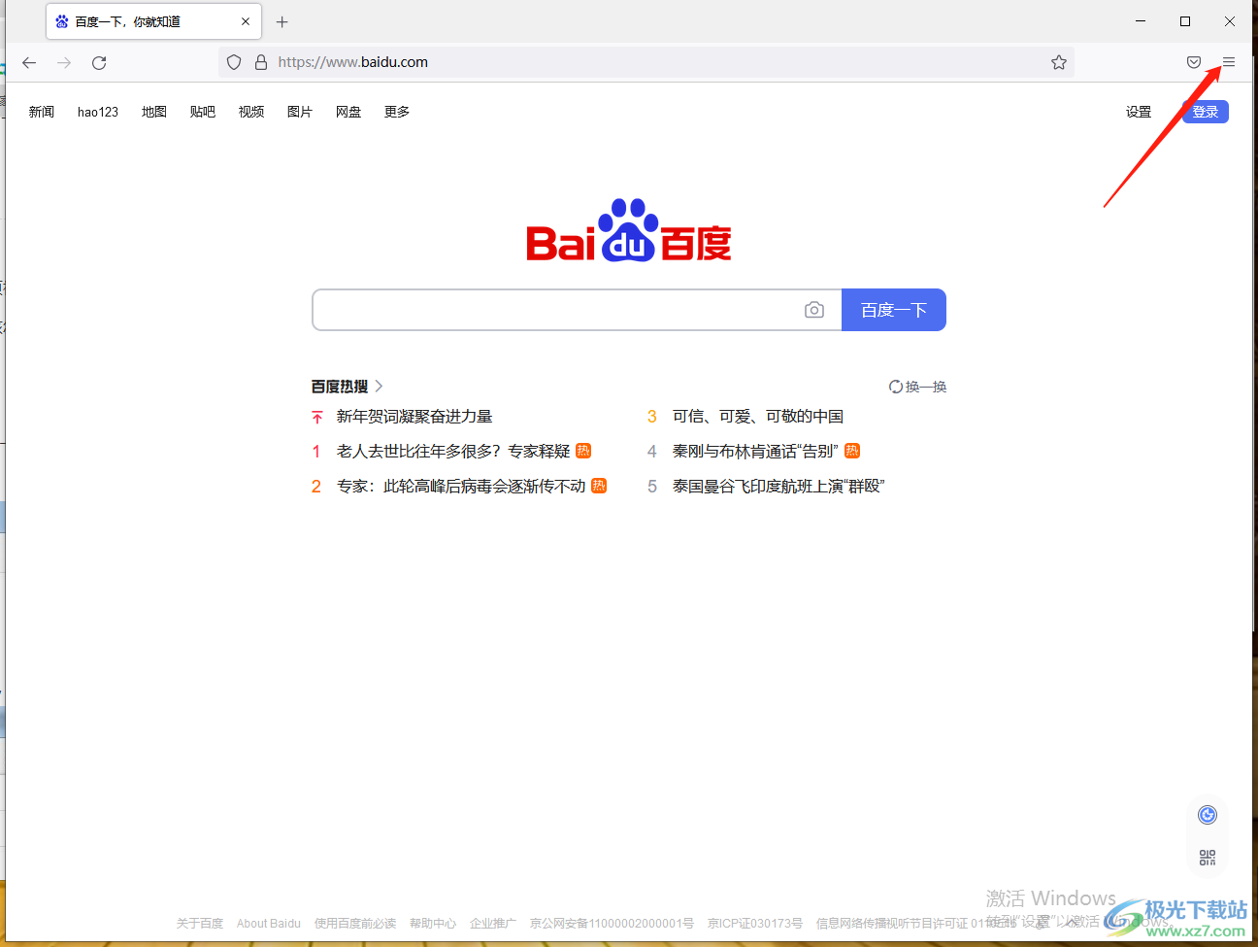Open hot search 秦刚与布林肯通话

point(755,452)
